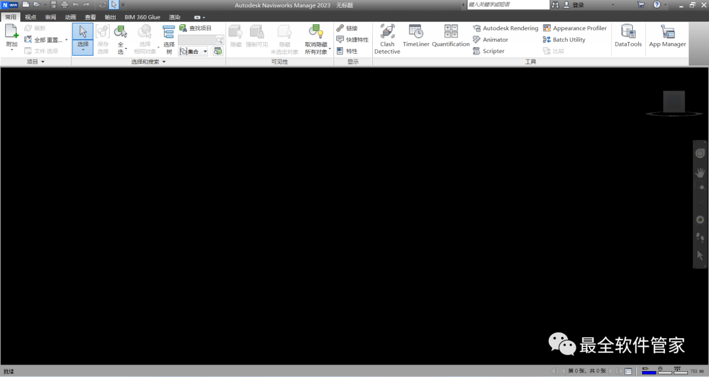Open DataTools
The height and width of the screenshot is (377, 709).
628,36
